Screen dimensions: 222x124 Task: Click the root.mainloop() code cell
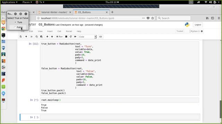coord(120,100)
